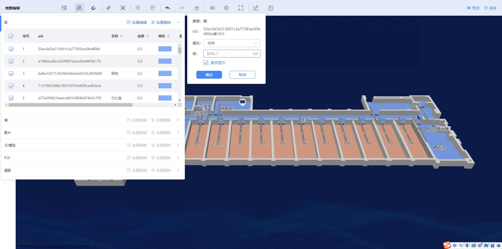Collapse the 面 section chevron
Viewport: 502px width, 249px height.
coord(178,22)
